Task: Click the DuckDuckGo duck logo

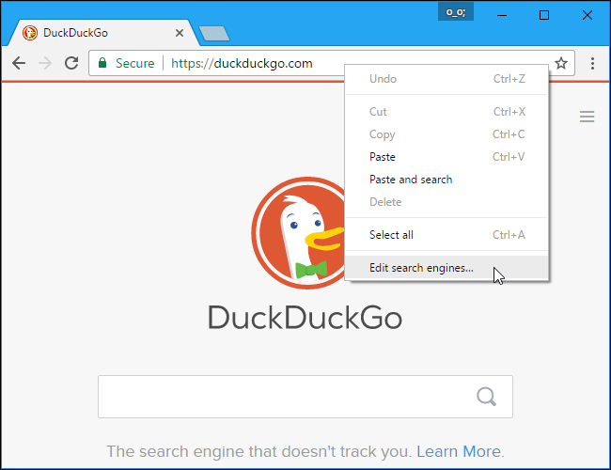Action: (x=298, y=233)
